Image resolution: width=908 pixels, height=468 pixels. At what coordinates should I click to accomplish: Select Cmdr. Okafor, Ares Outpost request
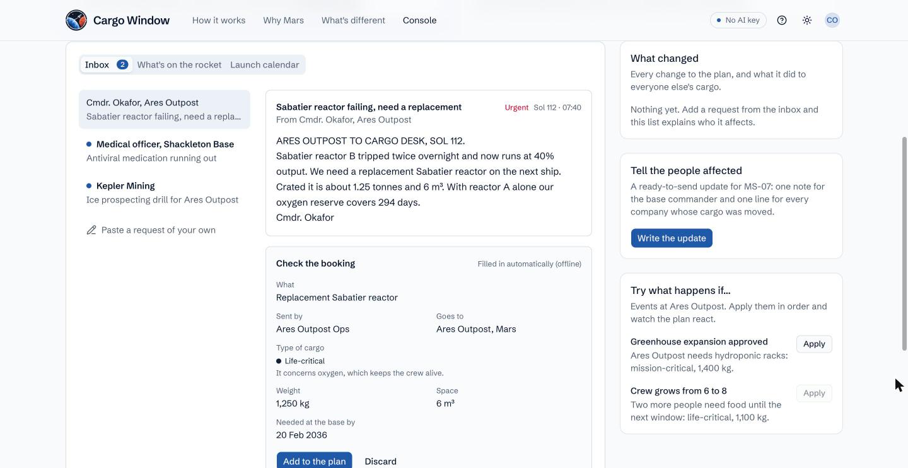[165, 109]
